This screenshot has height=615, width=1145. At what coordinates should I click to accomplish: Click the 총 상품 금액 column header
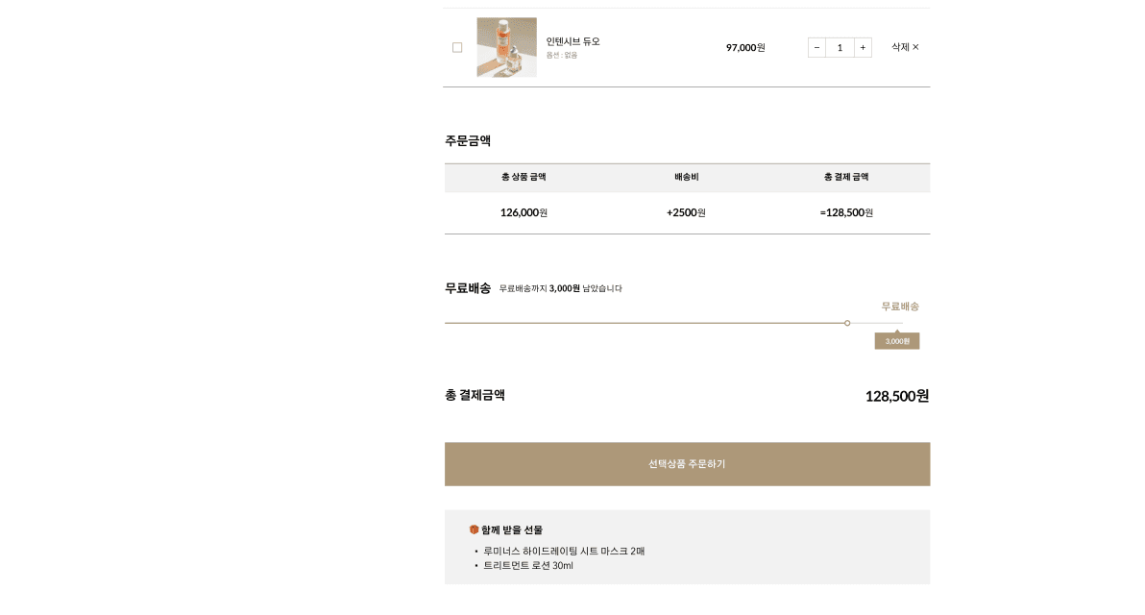[524, 177]
